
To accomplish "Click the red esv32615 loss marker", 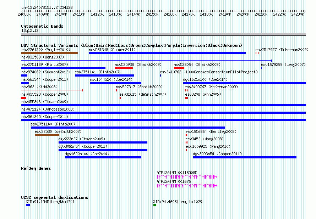I will (x=120, y=98).
